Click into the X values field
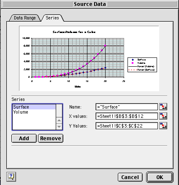179x185 pixels. click(x=127, y=116)
